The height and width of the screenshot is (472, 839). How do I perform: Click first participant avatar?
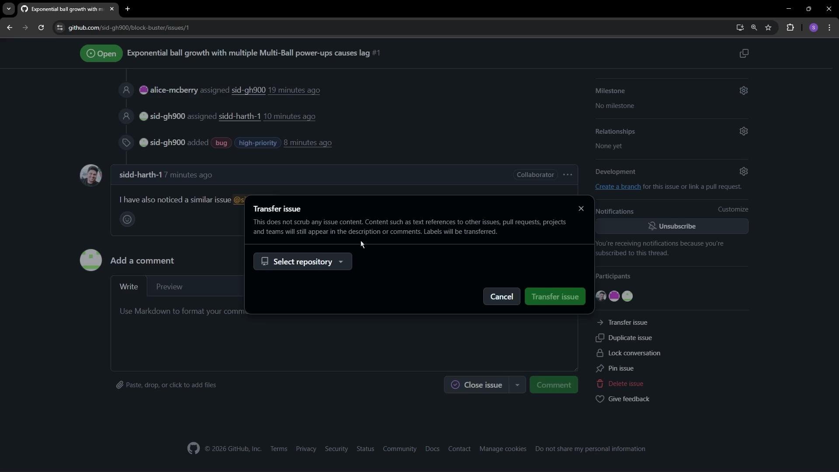(601, 296)
